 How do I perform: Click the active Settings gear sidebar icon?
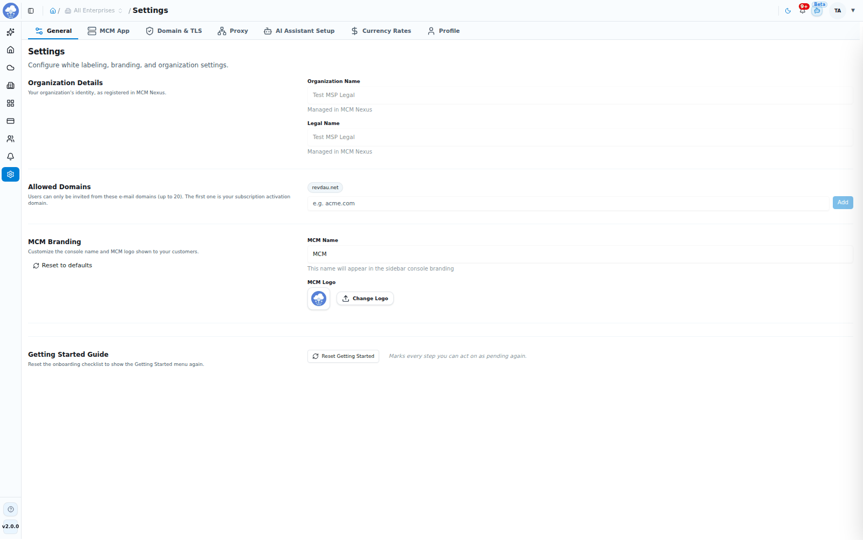coord(10,175)
